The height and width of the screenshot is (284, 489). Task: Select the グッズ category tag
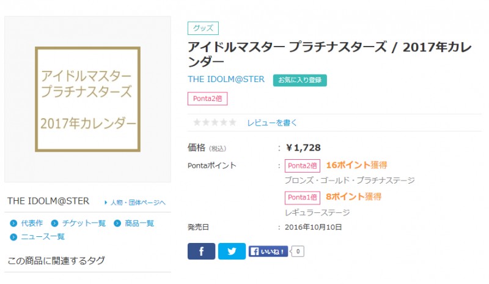click(203, 28)
